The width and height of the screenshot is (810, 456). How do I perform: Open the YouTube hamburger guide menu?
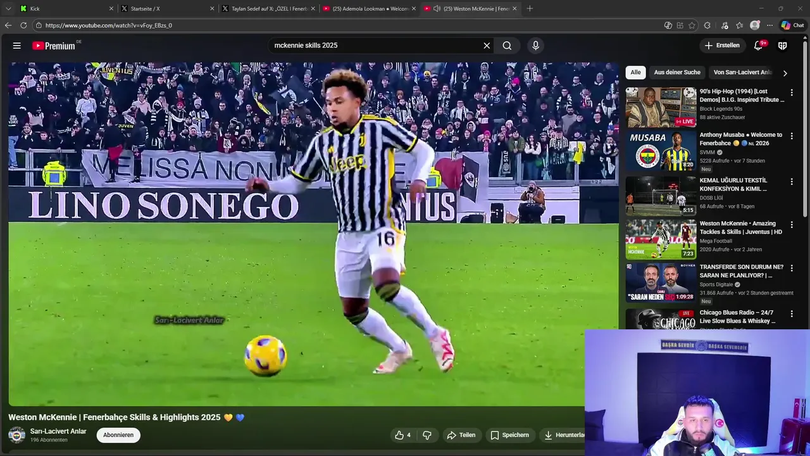pyautogui.click(x=17, y=46)
